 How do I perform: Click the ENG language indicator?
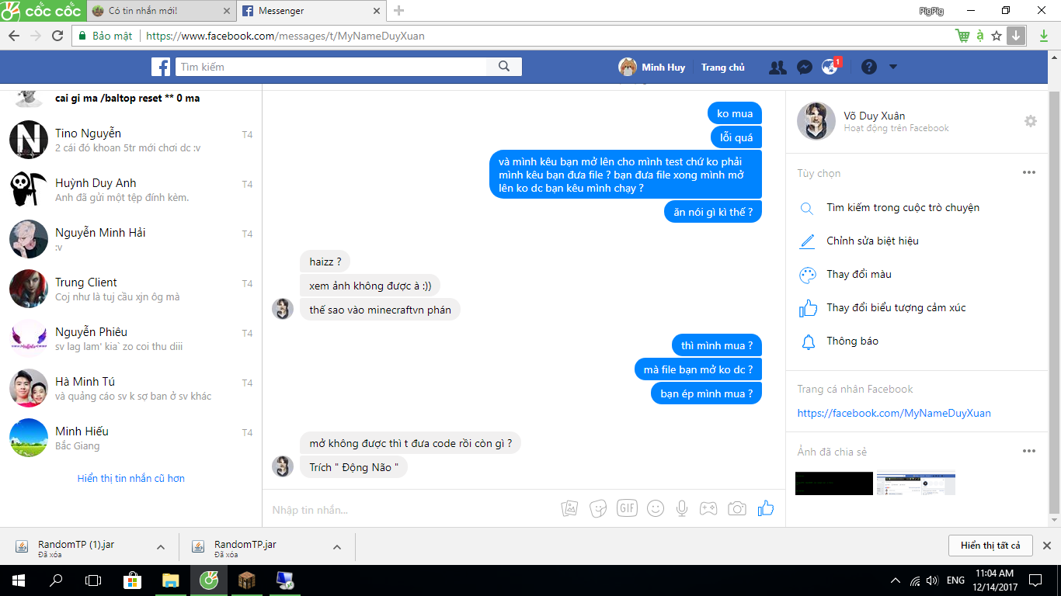click(955, 580)
